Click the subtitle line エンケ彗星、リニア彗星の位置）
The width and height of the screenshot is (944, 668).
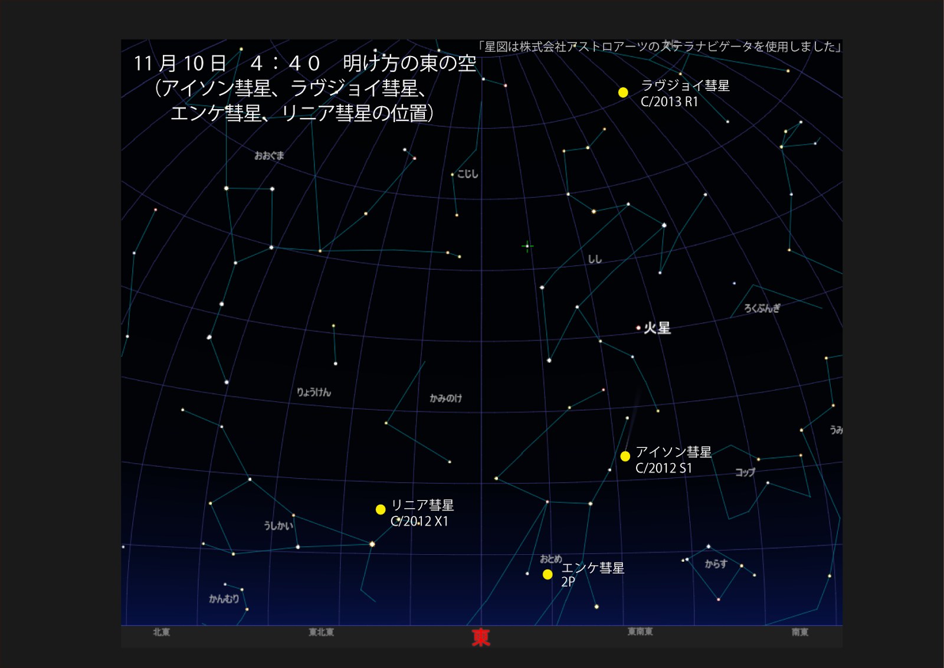[303, 113]
